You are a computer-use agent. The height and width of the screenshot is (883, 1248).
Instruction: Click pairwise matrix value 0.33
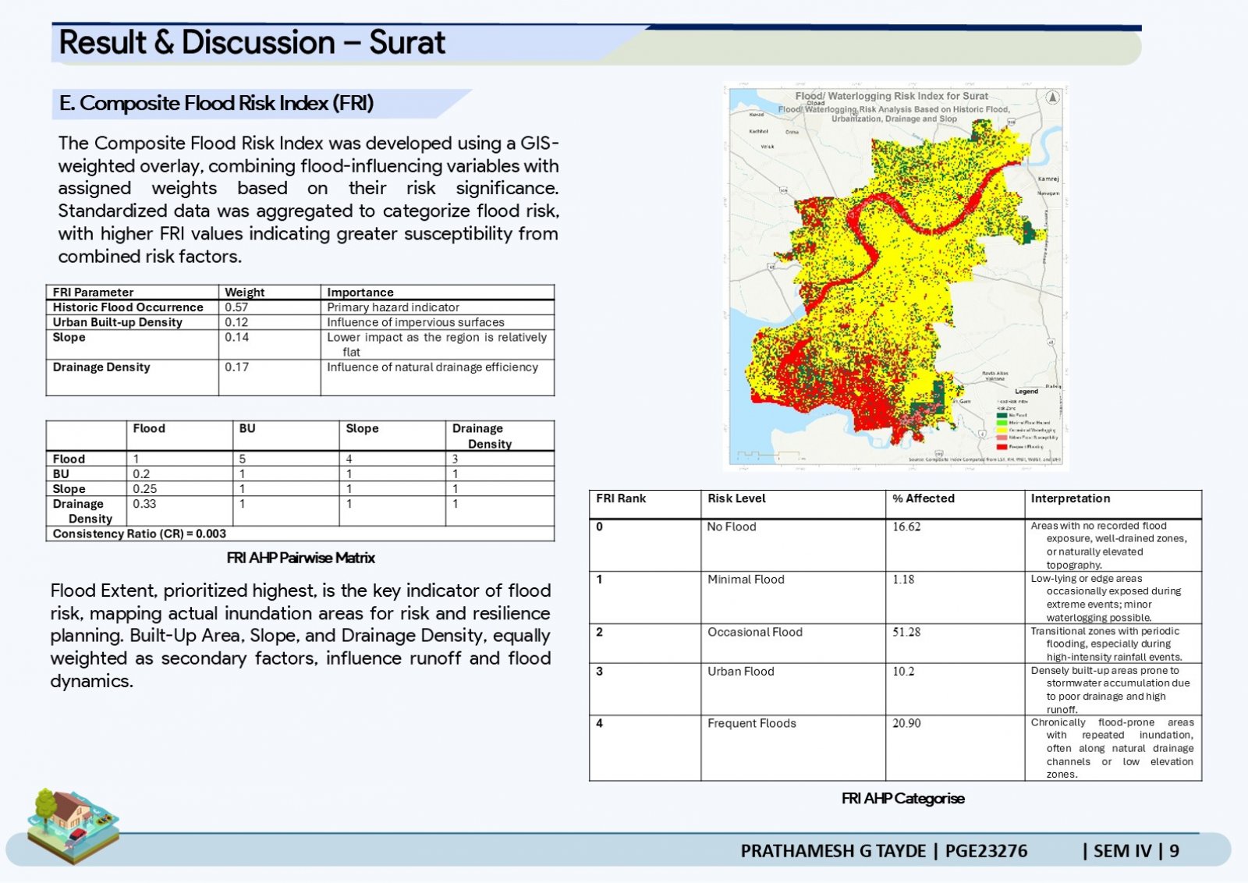[144, 504]
